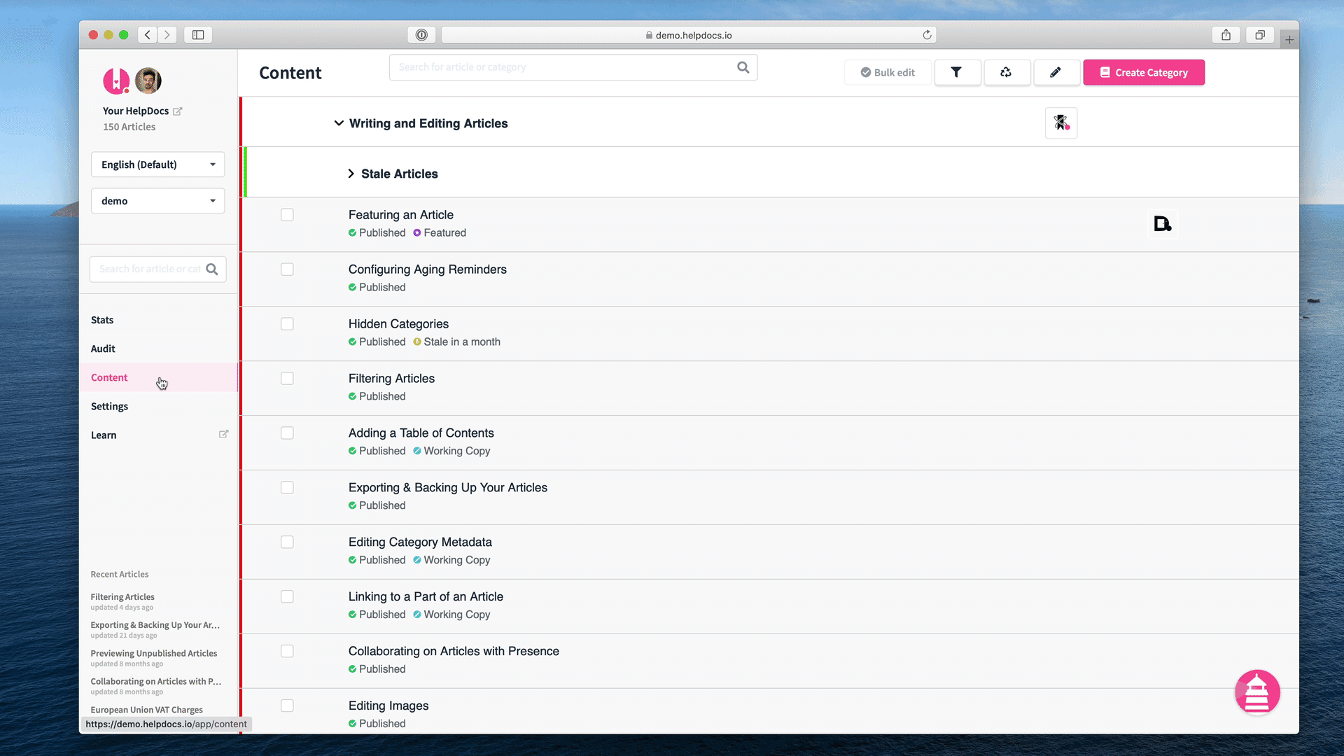Screen dimensions: 1344x756
Task: Open the Collaborating on Articles with Presence title
Action: click(454, 651)
